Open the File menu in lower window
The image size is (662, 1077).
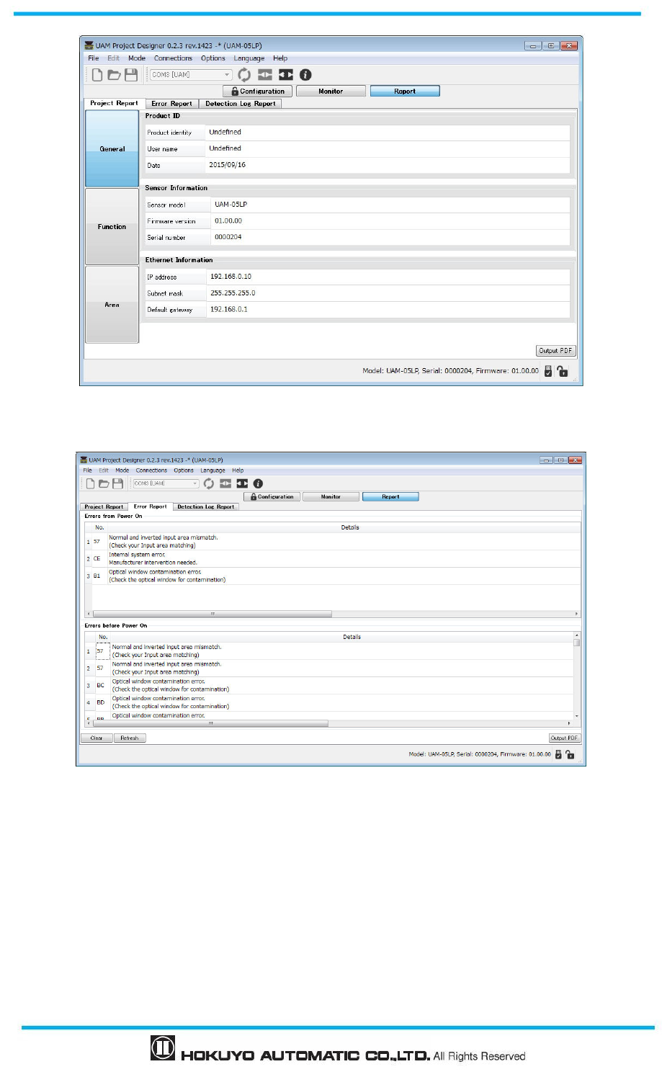click(87, 470)
